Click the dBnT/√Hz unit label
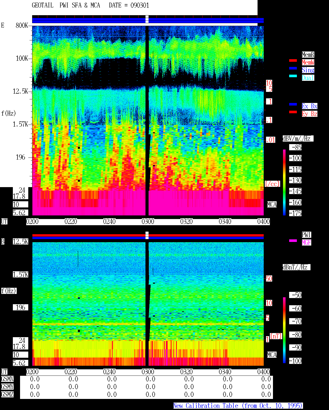Screen dimensions: 329x410 296,267
